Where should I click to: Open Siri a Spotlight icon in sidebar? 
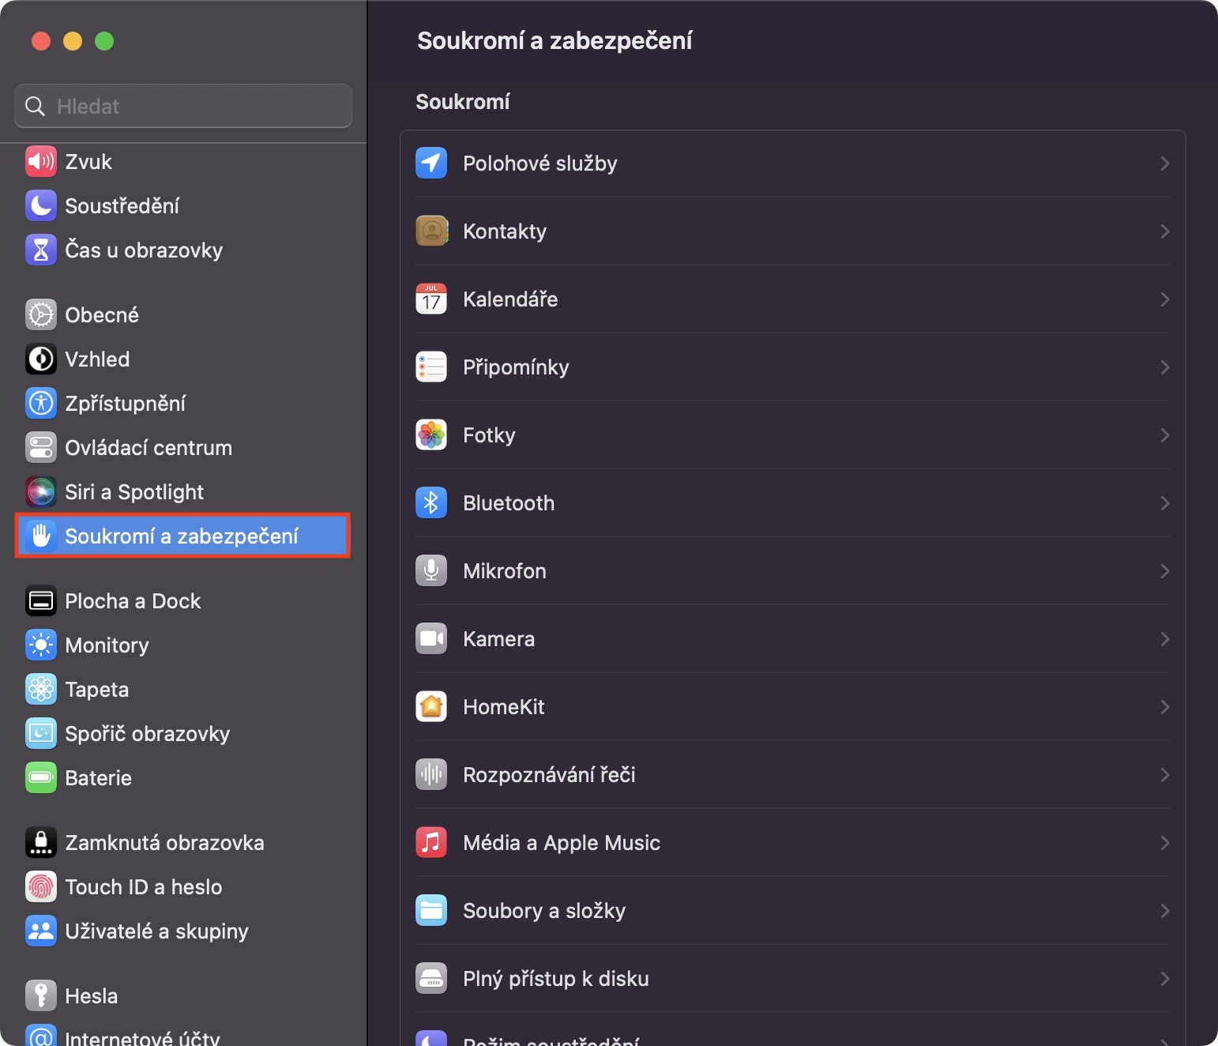click(x=41, y=492)
